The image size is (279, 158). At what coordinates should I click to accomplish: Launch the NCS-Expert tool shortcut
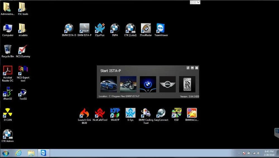[x=23, y=74]
